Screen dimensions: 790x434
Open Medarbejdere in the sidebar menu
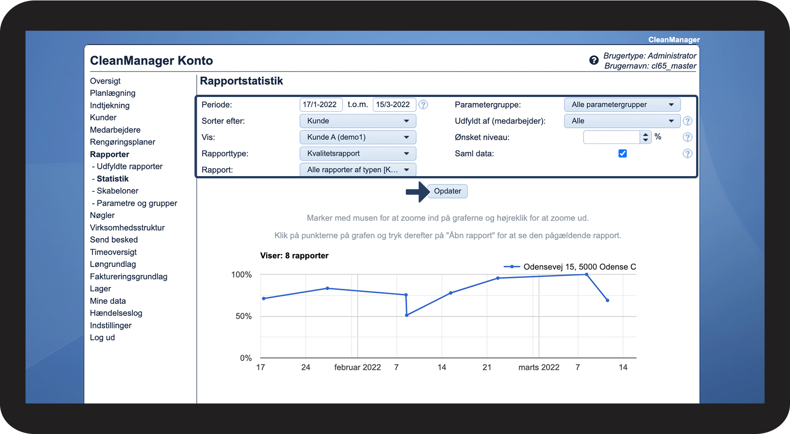115,130
